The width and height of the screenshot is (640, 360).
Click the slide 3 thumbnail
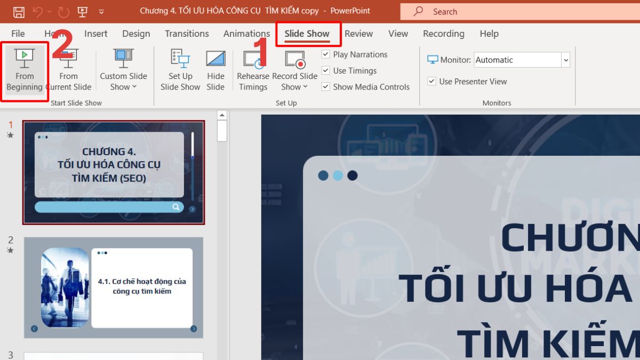[x=114, y=356]
